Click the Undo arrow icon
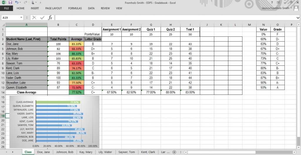This screenshot has height=155, width=301. pos(16,2)
